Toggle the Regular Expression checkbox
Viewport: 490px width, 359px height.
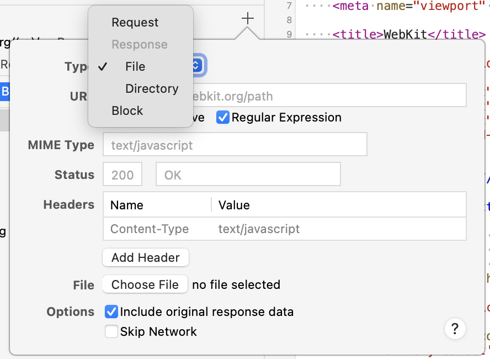tap(223, 118)
